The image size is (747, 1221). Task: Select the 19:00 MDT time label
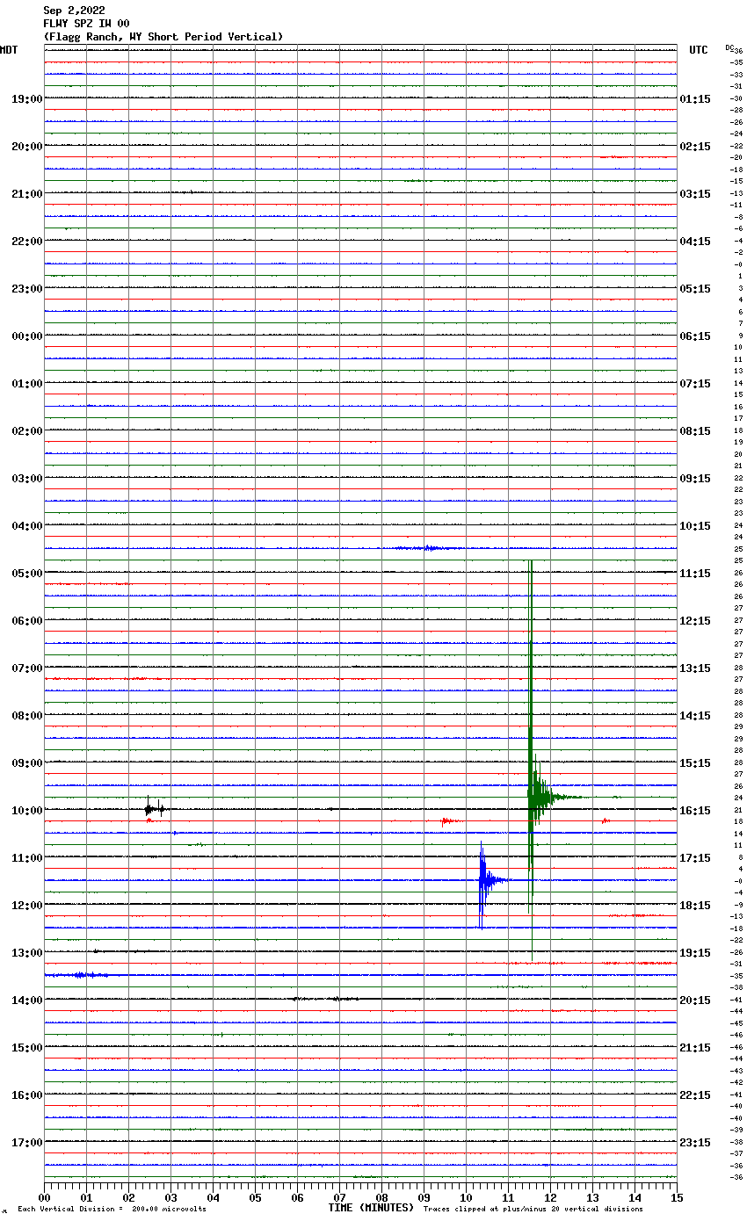click(26, 99)
